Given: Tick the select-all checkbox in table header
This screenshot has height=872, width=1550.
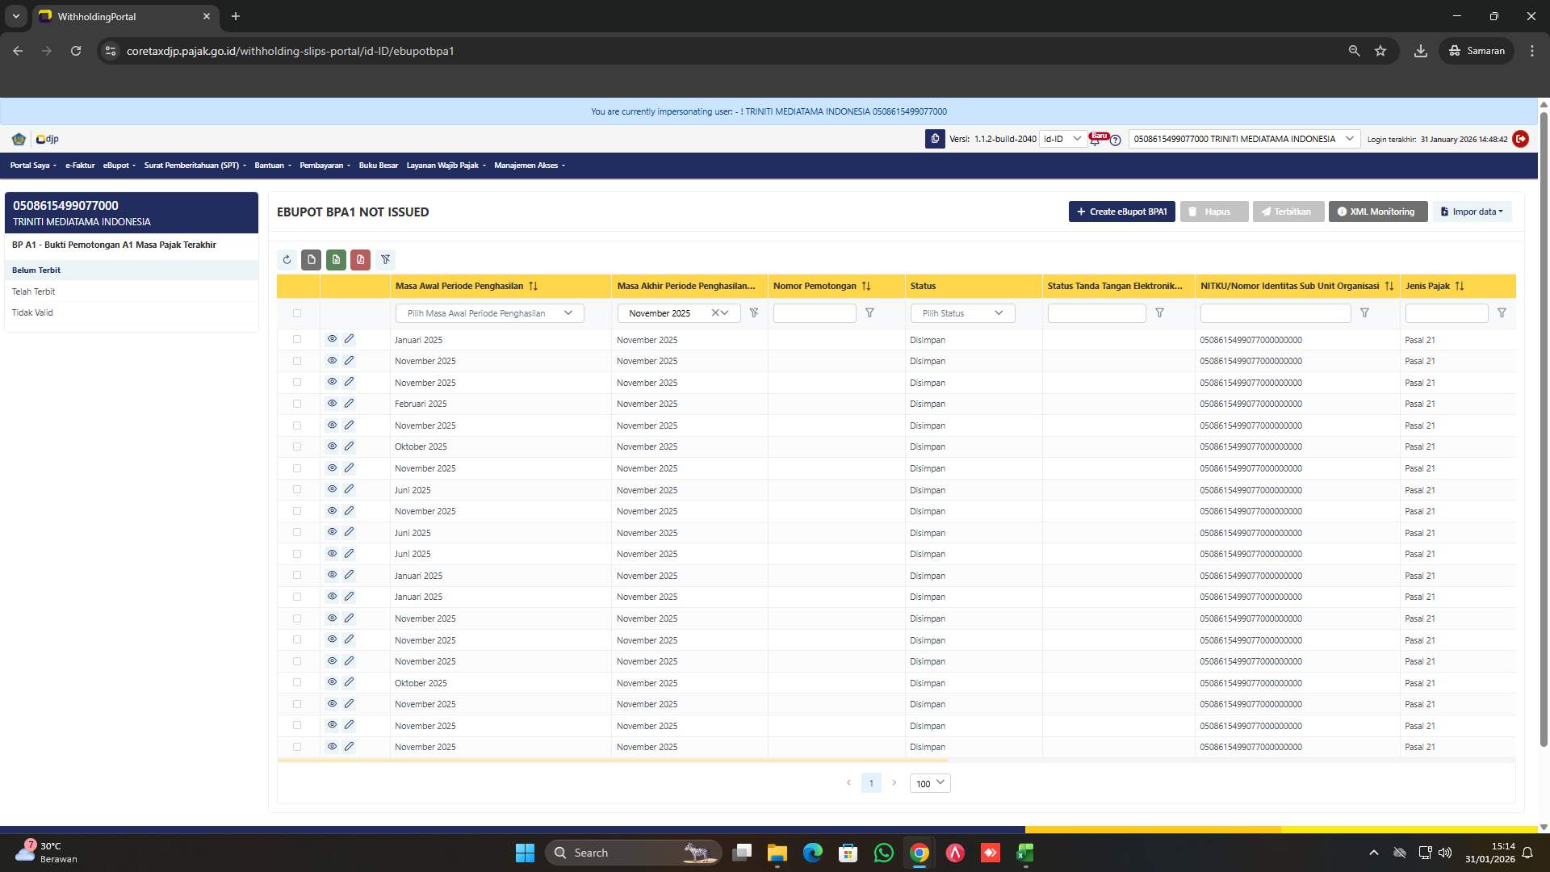Looking at the screenshot, I should coord(297,312).
